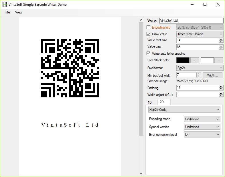Toggle Value auto letter spacing checkbox
Screen dimensions: 225x177
pyautogui.click(x=148, y=54)
